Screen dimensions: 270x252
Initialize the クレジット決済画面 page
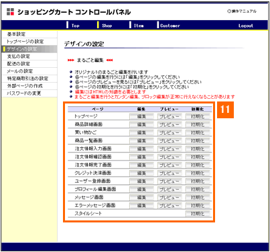point(198,173)
